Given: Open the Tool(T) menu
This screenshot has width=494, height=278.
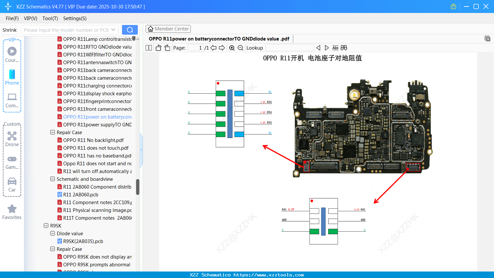Looking at the screenshot, I should click(50, 18).
